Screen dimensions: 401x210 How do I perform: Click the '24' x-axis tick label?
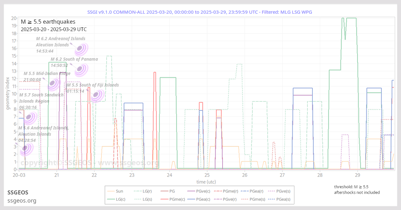click(x=169, y=175)
